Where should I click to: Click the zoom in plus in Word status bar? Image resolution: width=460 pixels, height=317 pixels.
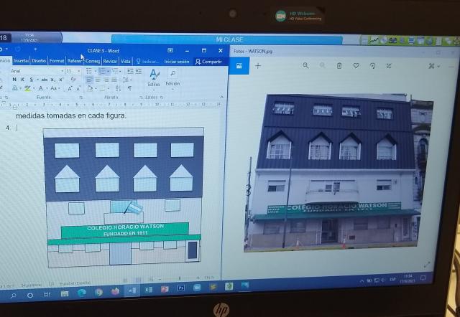coord(198,278)
